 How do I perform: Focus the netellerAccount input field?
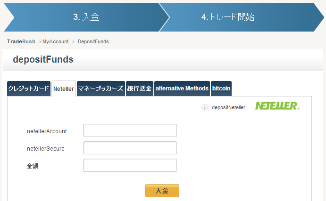(x=130, y=130)
